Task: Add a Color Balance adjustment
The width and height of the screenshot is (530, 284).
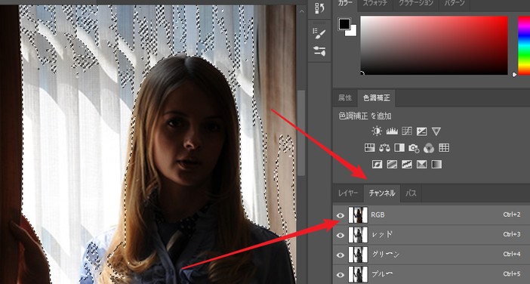Action: tap(384, 148)
